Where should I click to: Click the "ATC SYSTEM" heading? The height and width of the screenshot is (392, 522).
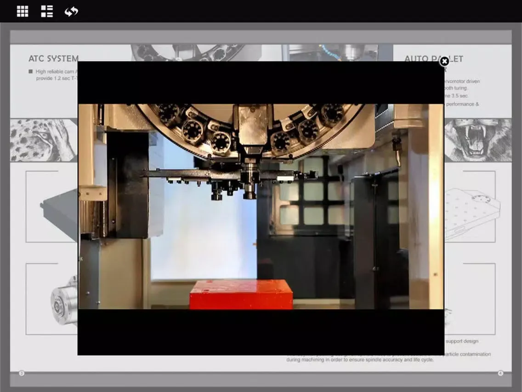(54, 59)
